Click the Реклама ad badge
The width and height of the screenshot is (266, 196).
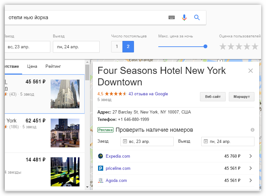click(105, 130)
